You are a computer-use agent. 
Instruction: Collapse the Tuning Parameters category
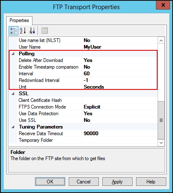pyautogui.click(x=13, y=127)
